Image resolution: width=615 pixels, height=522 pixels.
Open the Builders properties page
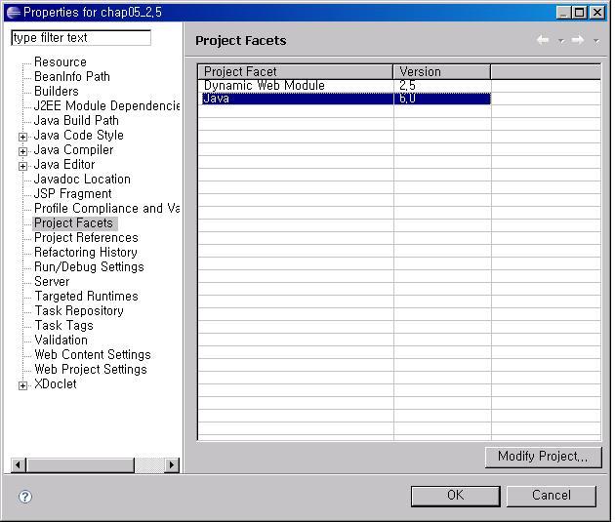point(57,91)
